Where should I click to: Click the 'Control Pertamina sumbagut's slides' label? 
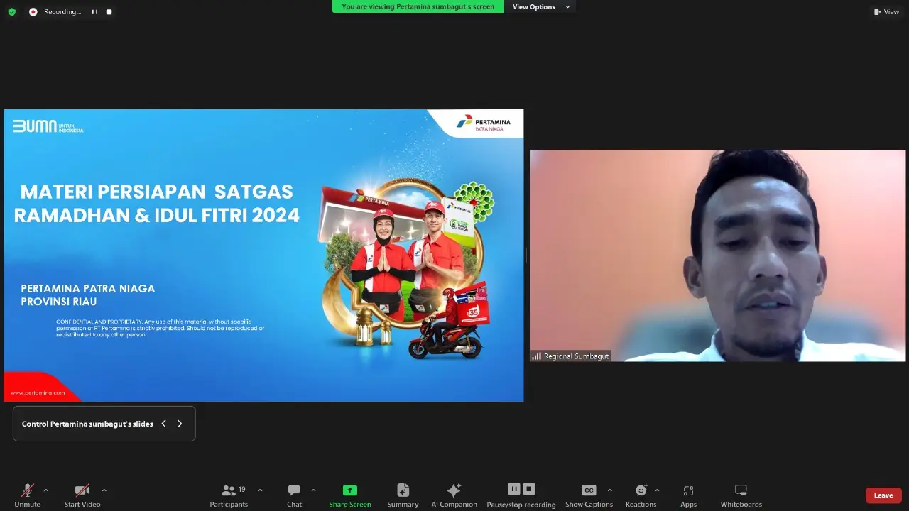click(x=87, y=424)
